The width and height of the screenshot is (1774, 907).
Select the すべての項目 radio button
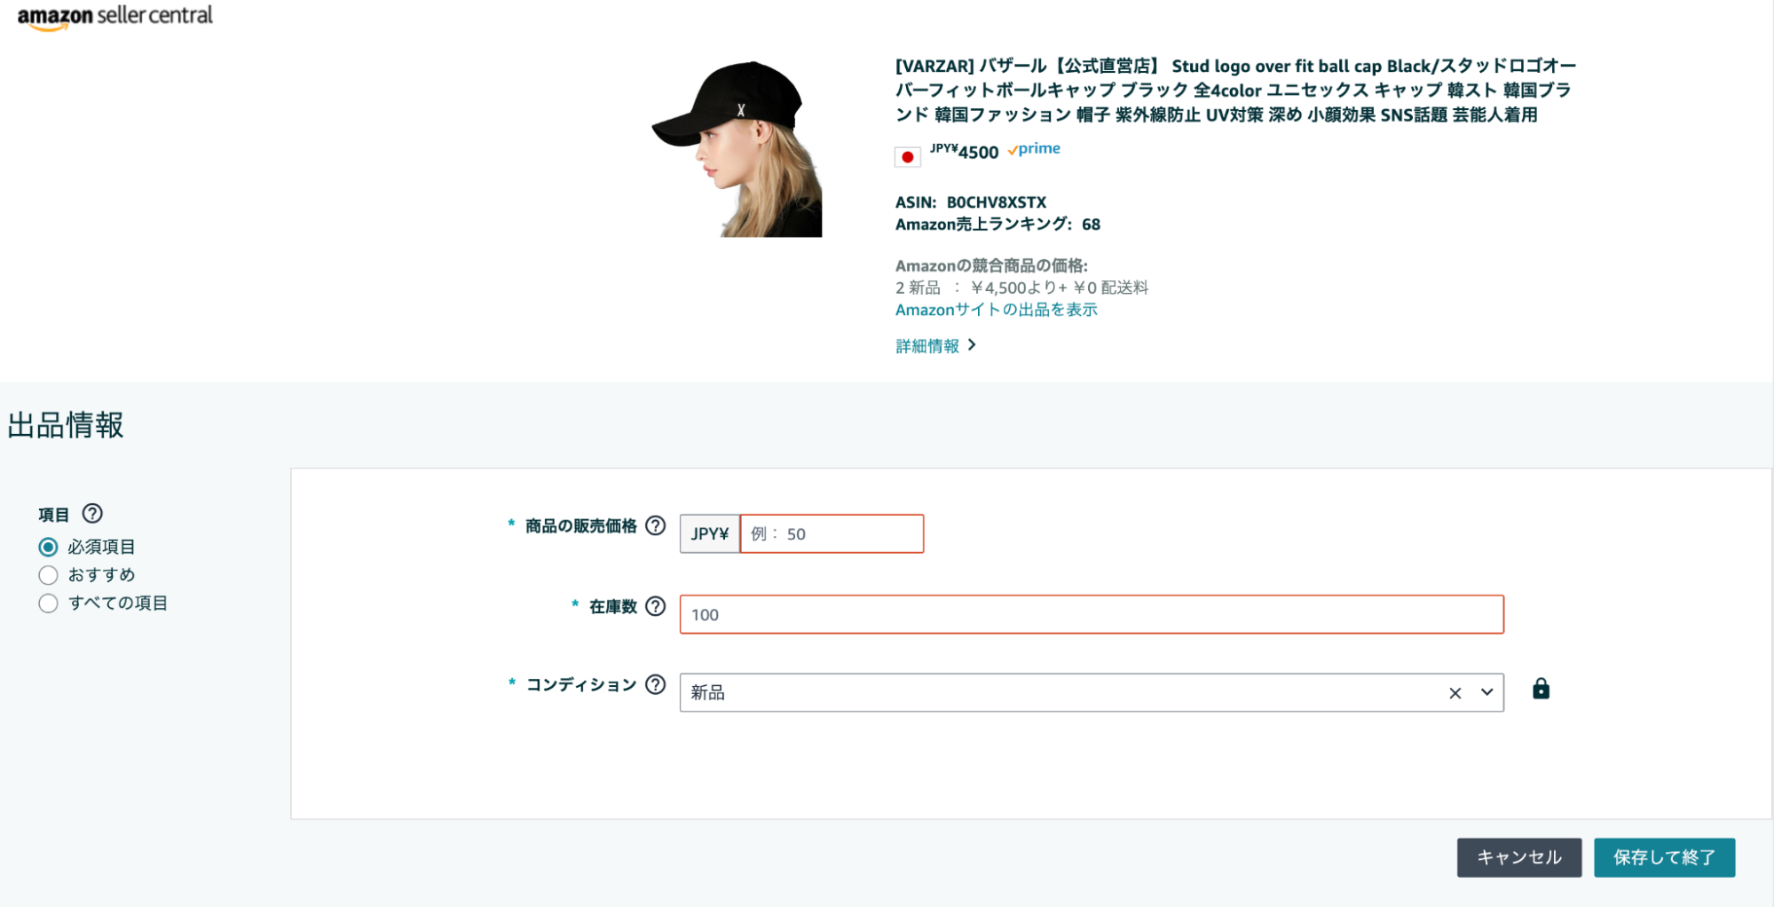pyautogui.click(x=49, y=603)
